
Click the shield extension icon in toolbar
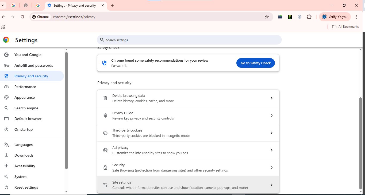[x=299, y=17]
